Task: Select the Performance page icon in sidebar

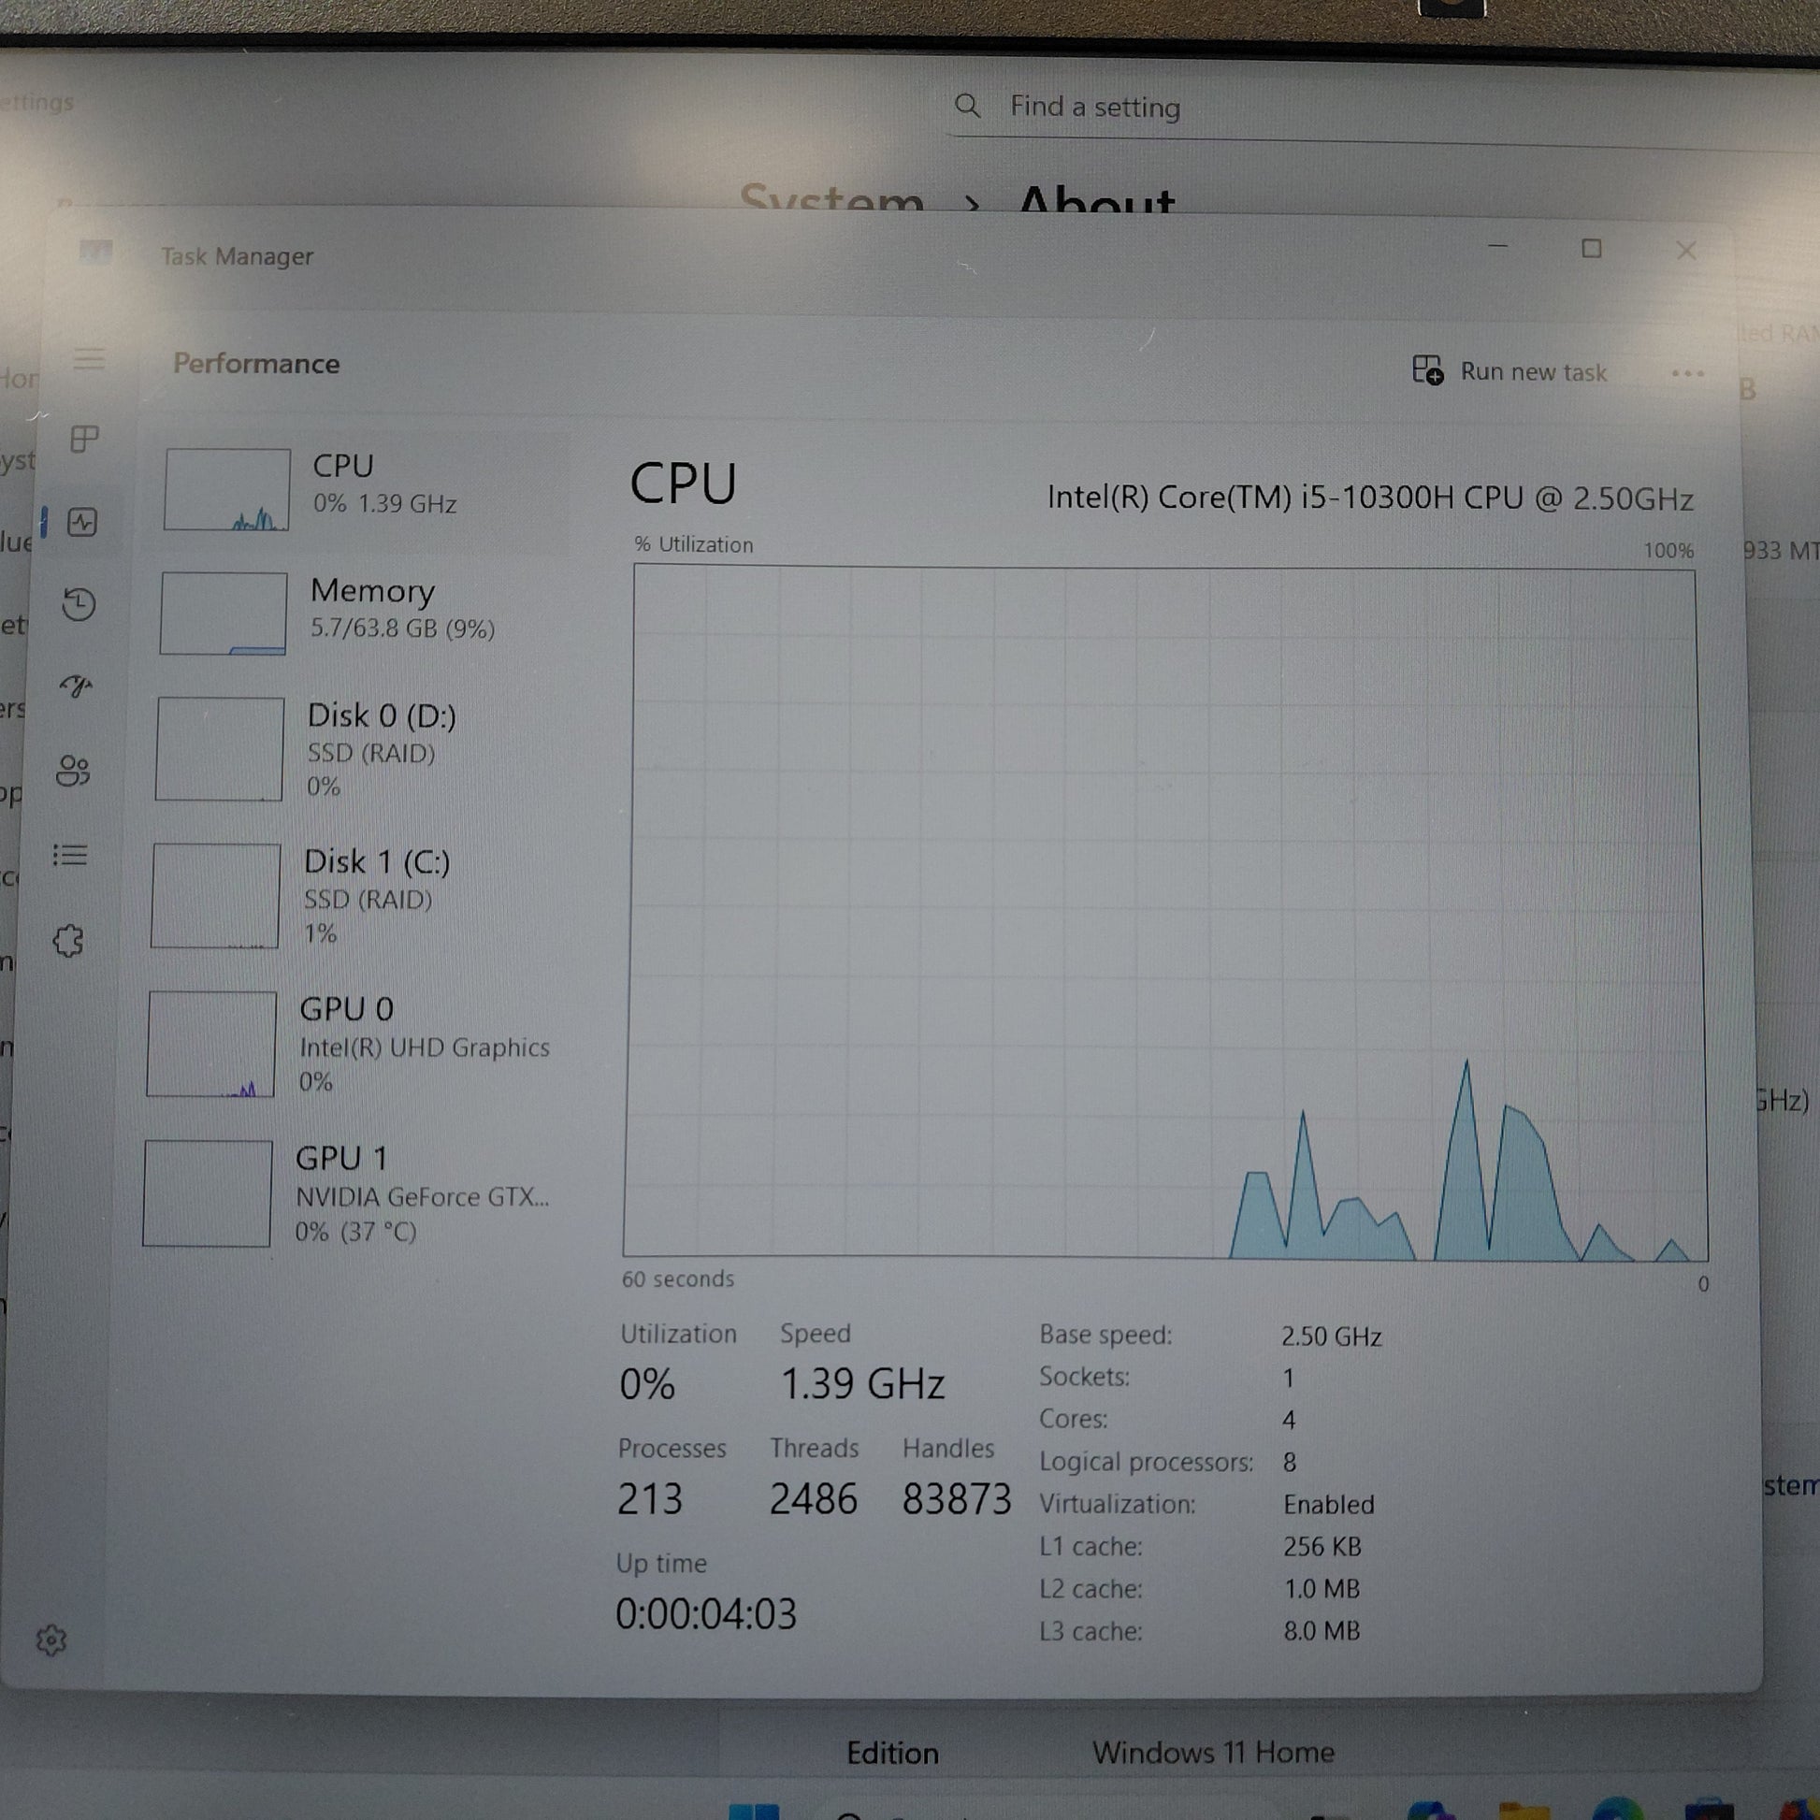Action: [82, 523]
